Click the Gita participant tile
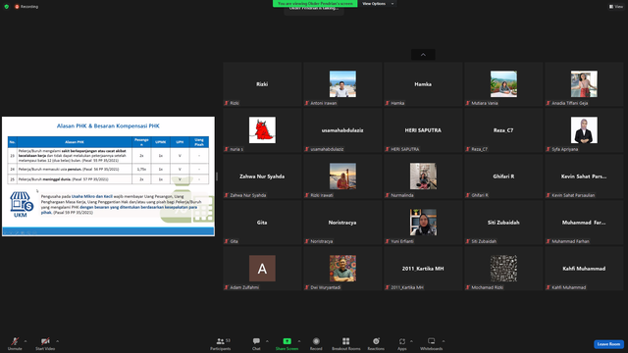 (x=262, y=223)
